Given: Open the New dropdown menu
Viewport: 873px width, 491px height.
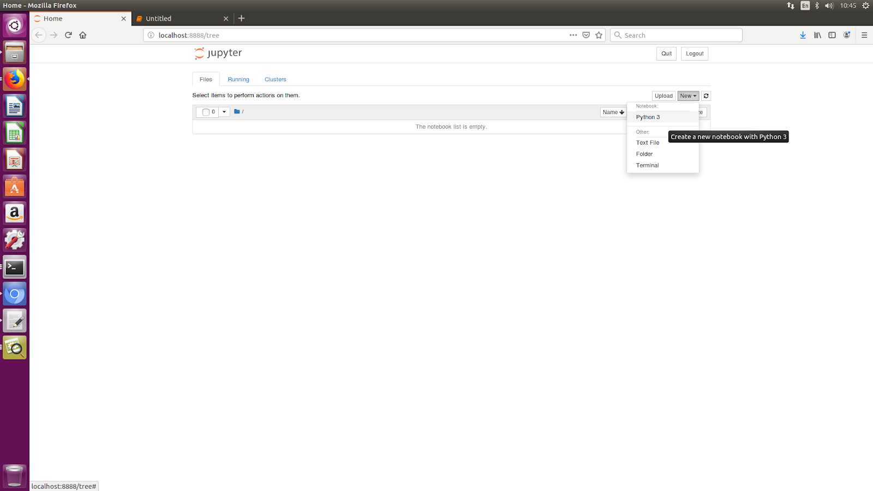Looking at the screenshot, I should point(687,95).
